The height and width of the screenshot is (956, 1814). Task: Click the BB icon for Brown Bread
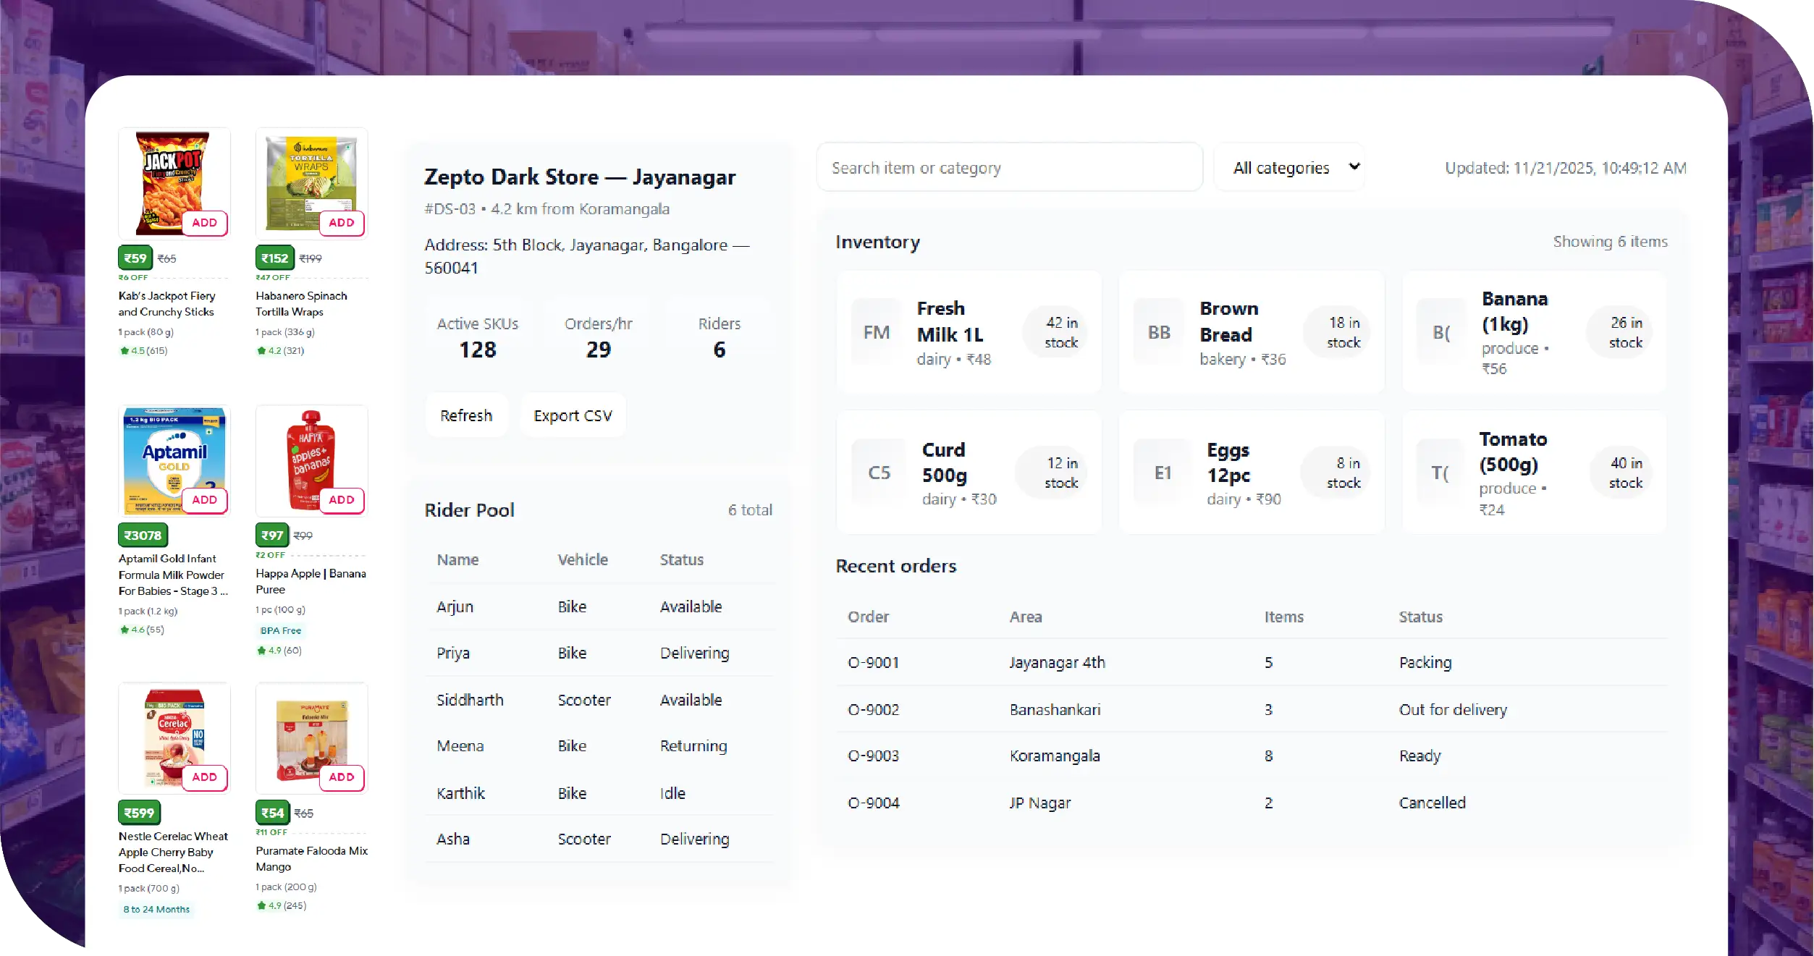tap(1159, 332)
